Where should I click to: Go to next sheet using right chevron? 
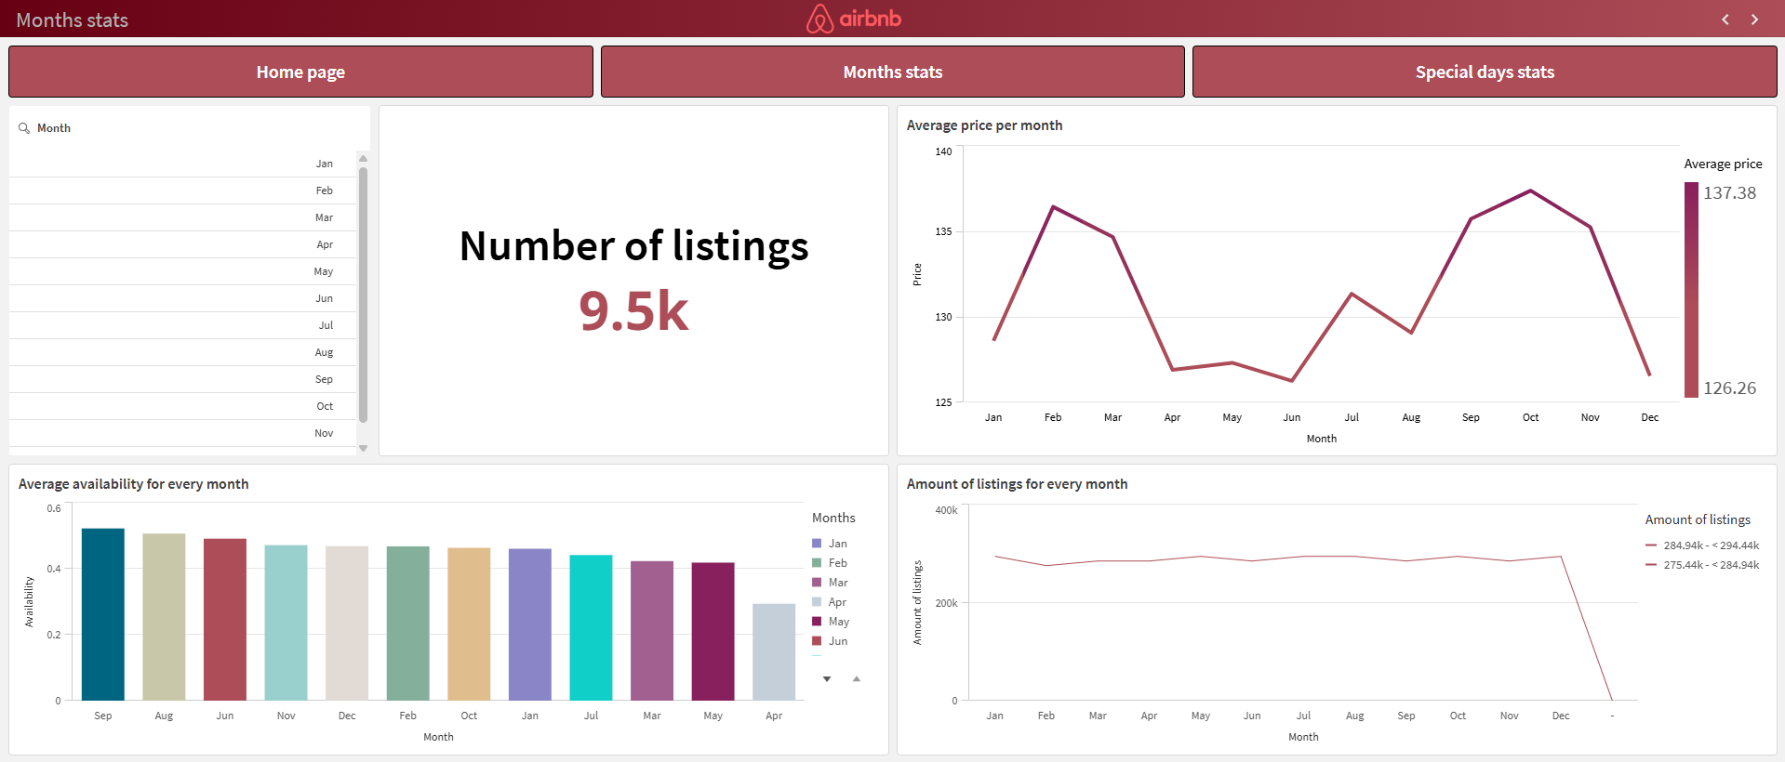[x=1755, y=20]
